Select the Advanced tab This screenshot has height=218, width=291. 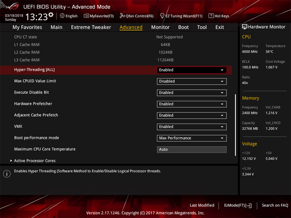[x=131, y=27]
